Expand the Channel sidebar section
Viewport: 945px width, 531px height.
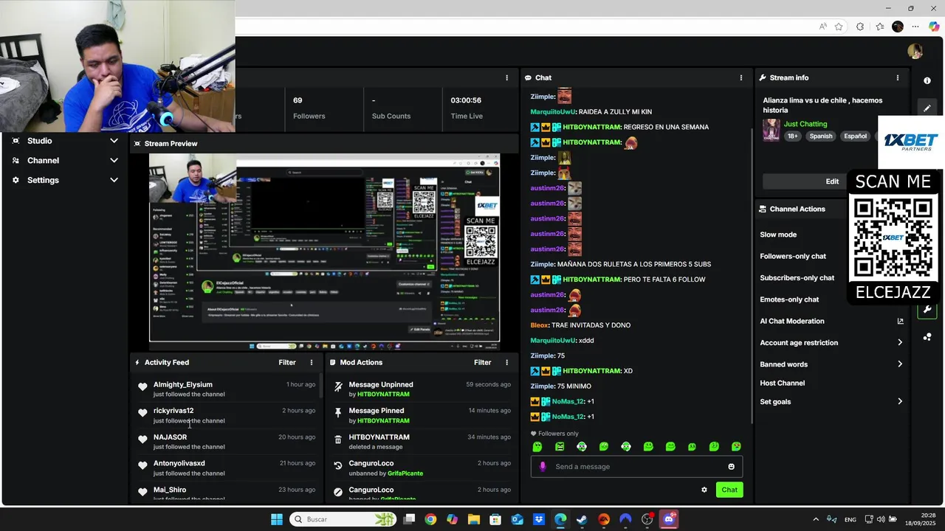65,160
